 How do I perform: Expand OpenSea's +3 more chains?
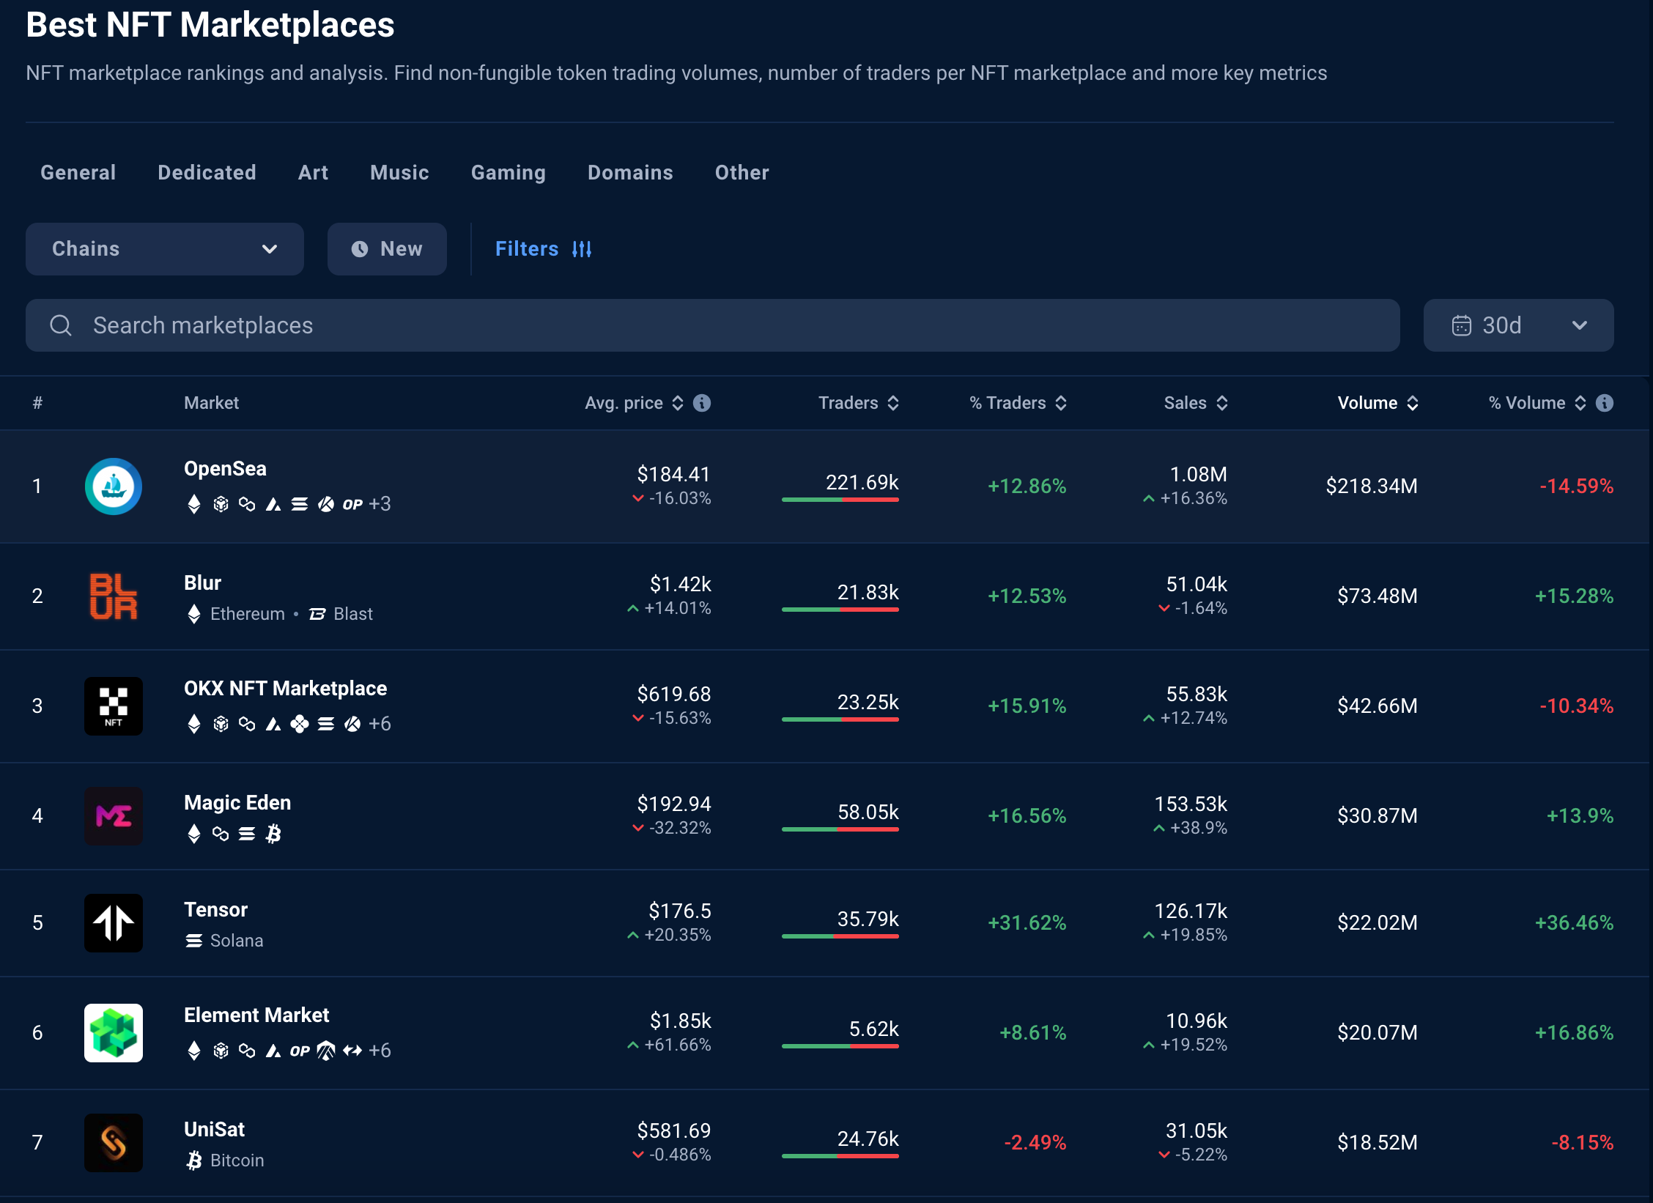pyautogui.click(x=380, y=504)
